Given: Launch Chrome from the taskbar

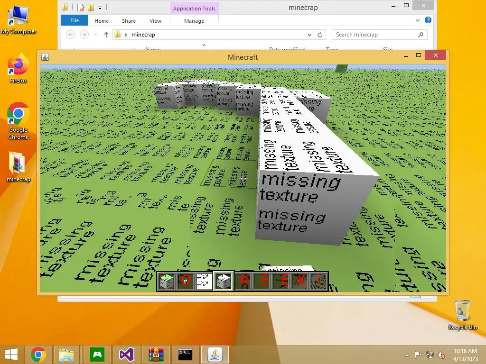Looking at the screenshot, I should (38, 355).
